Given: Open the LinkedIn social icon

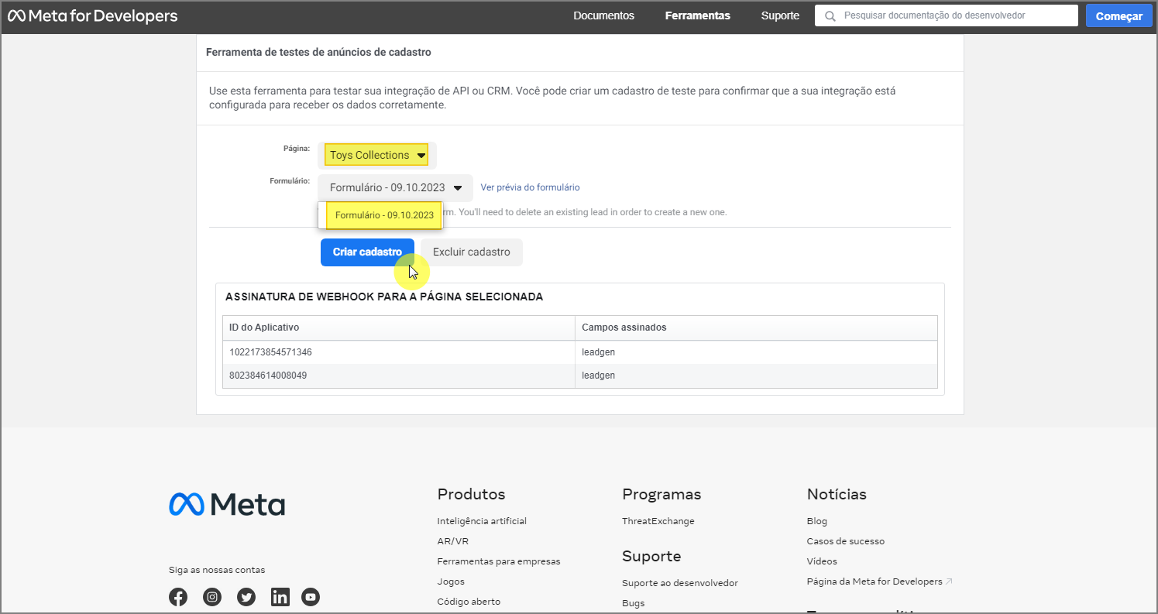Looking at the screenshot, I should coord(280,597).
